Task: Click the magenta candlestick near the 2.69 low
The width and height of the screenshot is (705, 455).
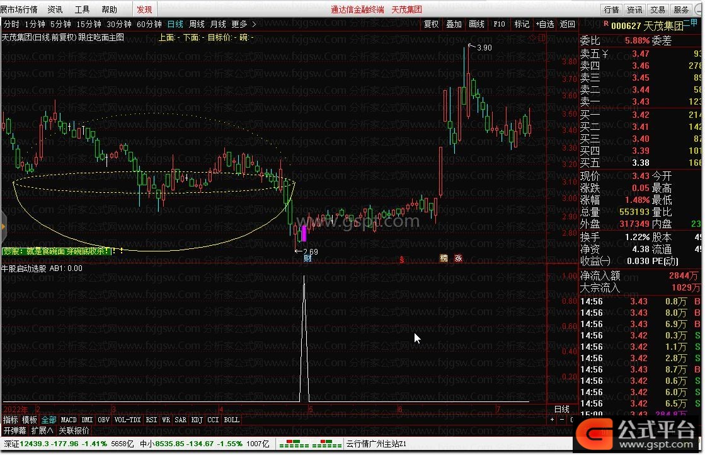Action: 304,234
